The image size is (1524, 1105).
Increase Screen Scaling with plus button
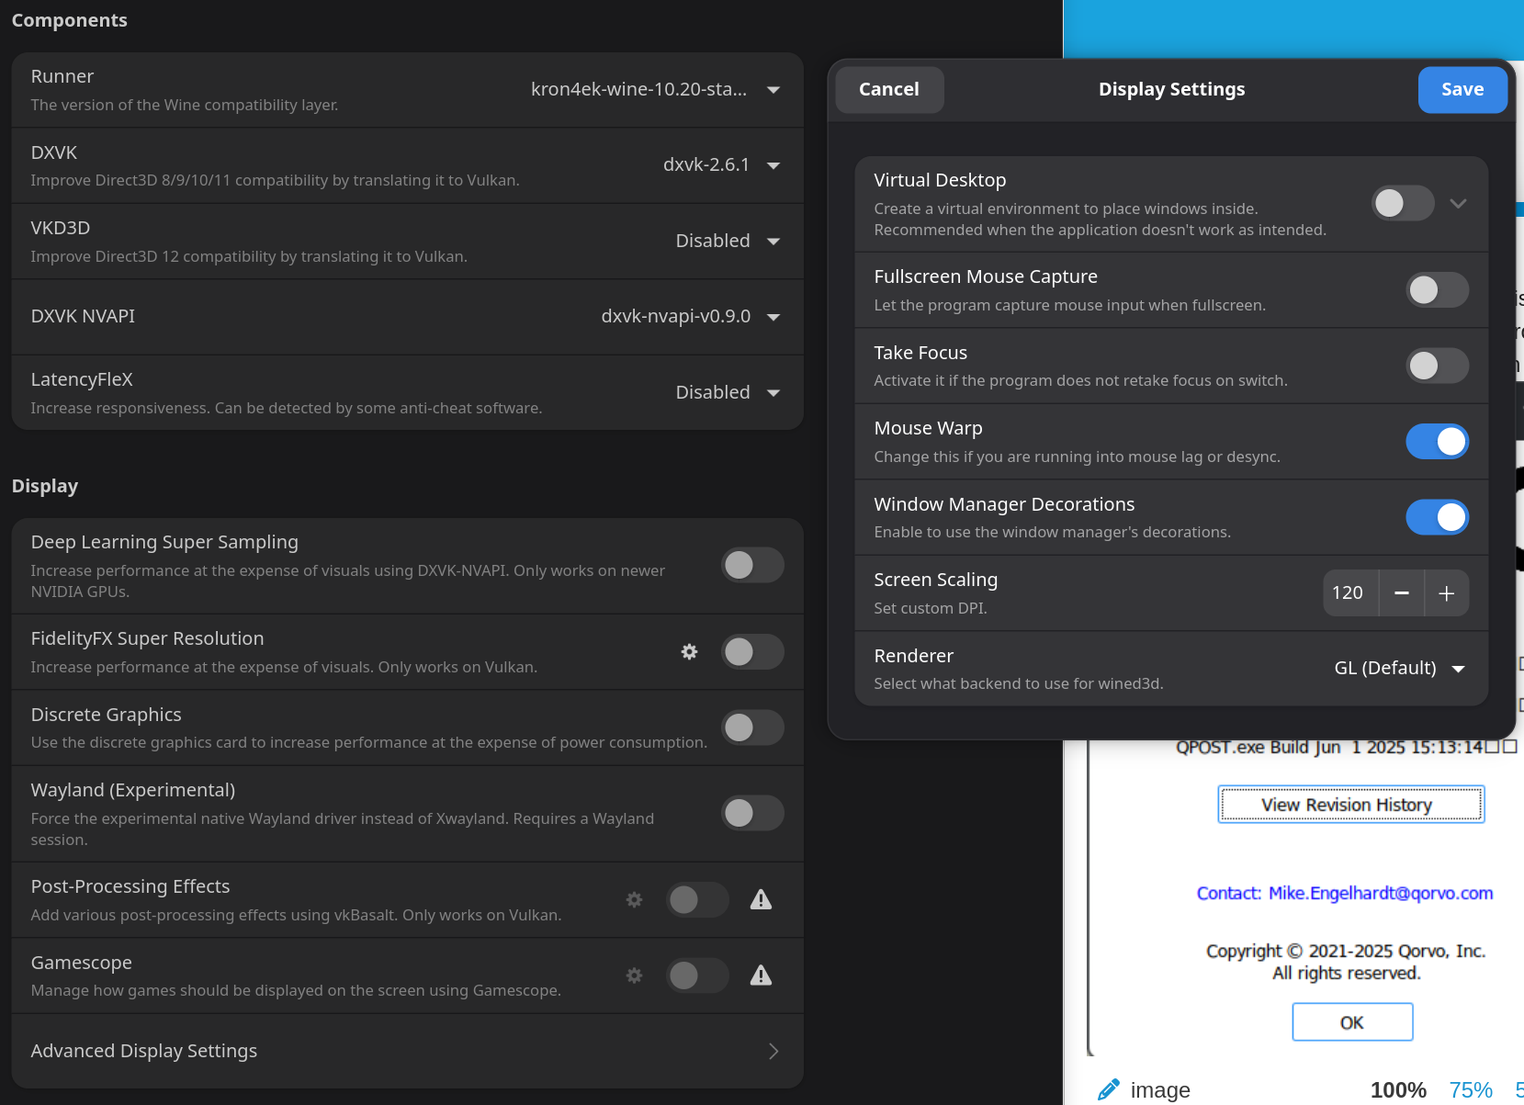[1446, 593]
